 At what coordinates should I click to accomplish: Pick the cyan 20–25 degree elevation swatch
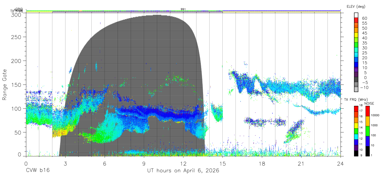356,55
